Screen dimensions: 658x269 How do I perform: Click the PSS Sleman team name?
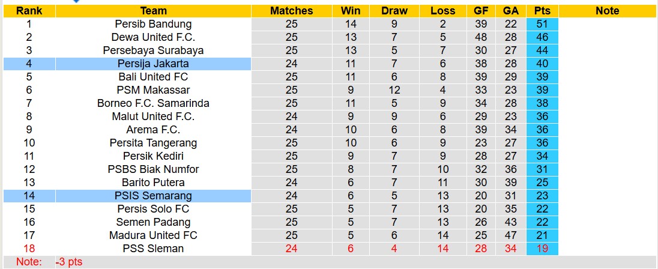153,249
